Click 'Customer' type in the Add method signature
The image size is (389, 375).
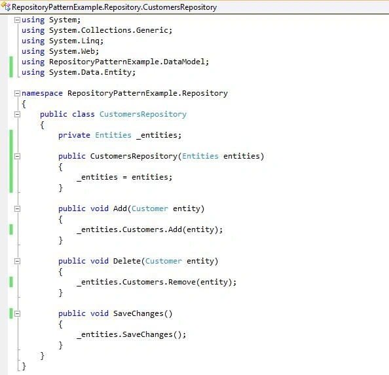pyautogui.click(x=150, y=209)
